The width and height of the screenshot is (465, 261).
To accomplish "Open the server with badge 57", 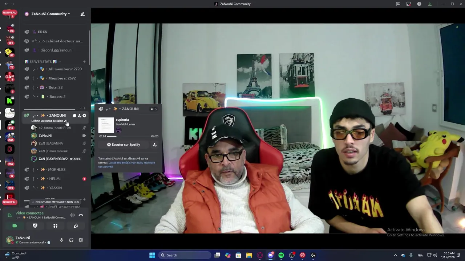I will coord(10,53).
